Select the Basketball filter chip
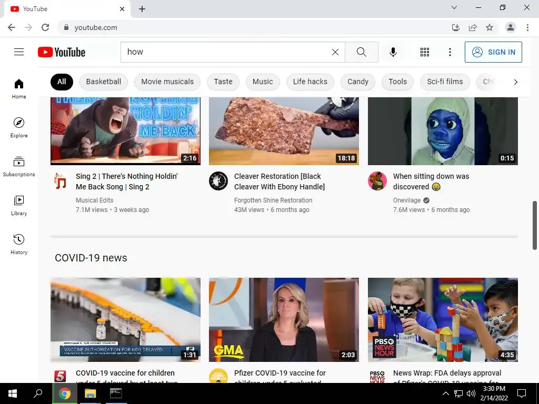 click(104, 82)
